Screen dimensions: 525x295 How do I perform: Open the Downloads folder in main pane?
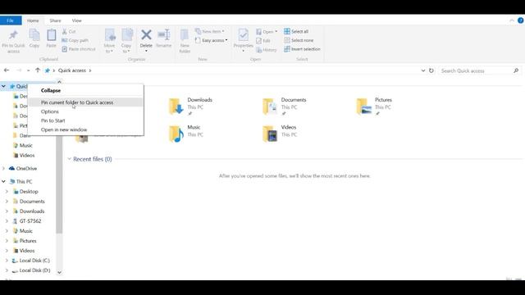coord(191,107)
